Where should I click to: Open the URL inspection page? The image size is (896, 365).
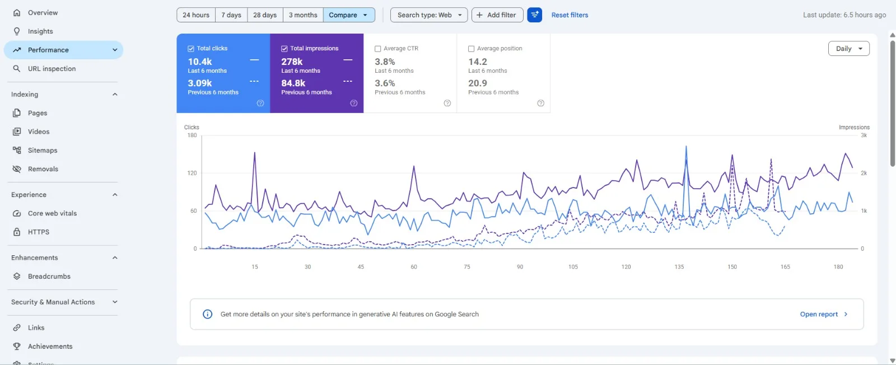point(63,68)
